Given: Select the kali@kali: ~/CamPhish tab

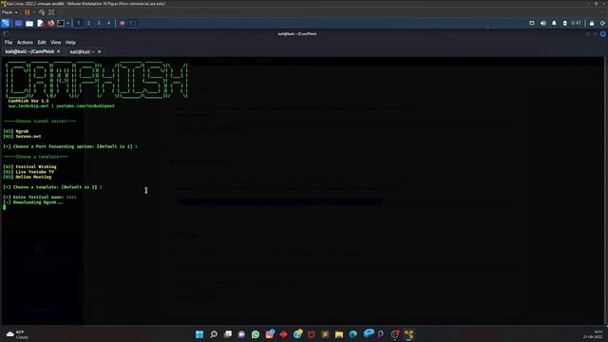Looking at the screenshot, I should tap(29, 51).
